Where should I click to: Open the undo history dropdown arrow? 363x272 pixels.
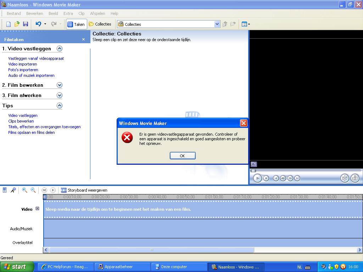coord(45,24)
